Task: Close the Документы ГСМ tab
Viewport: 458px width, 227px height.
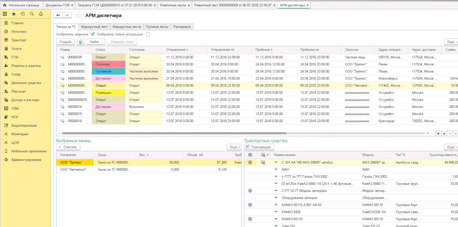Action: tap(72, 5)
